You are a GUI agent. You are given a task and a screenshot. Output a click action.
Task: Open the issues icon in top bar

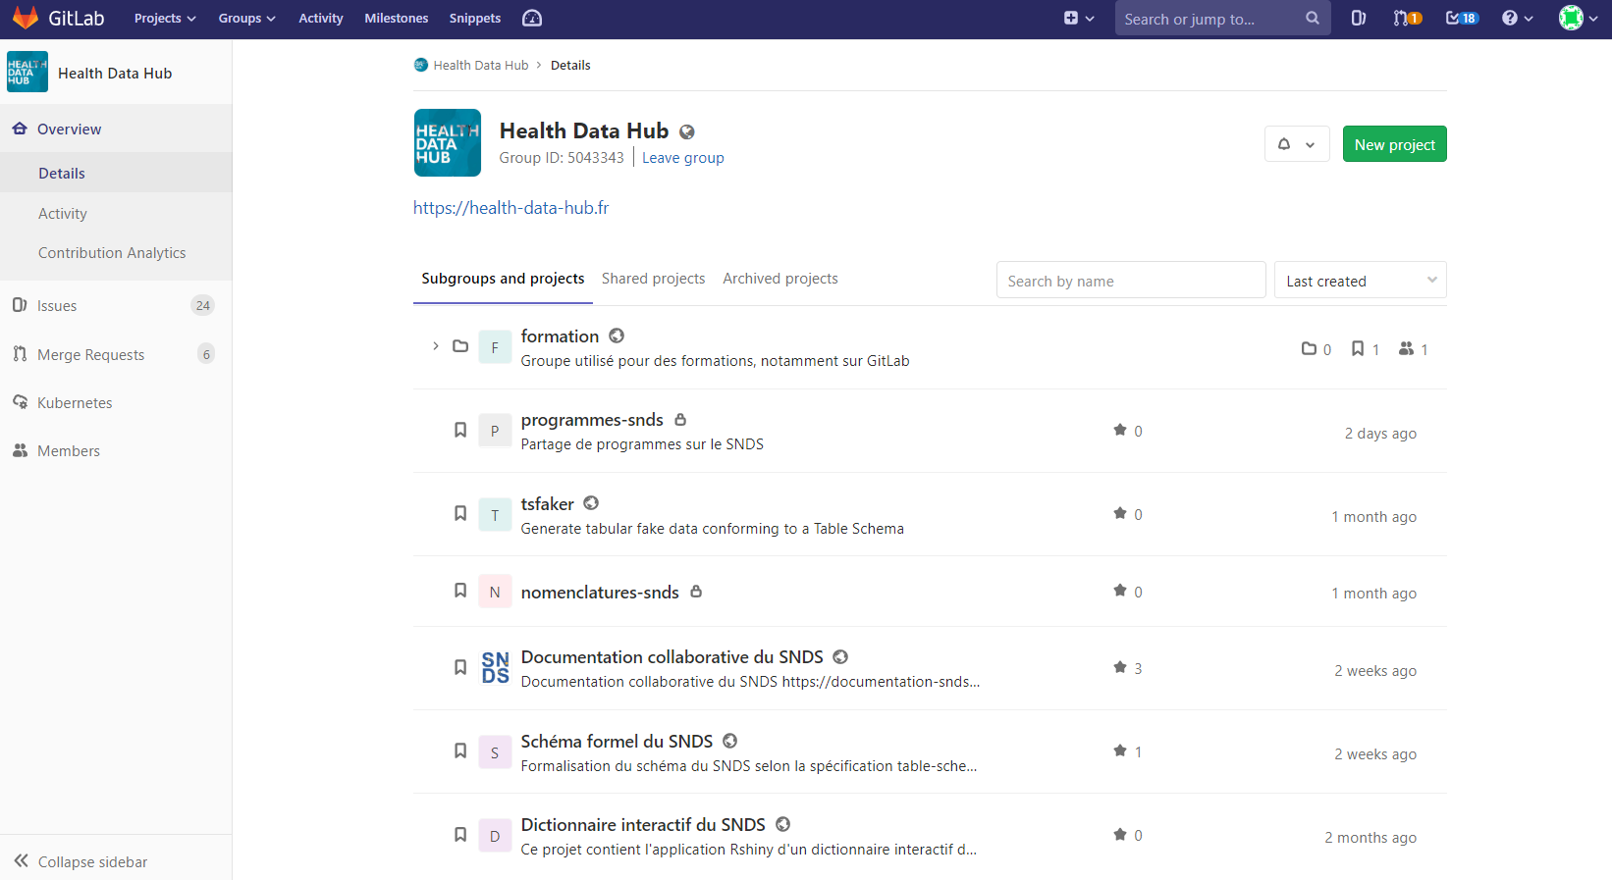coord(1359,19)
